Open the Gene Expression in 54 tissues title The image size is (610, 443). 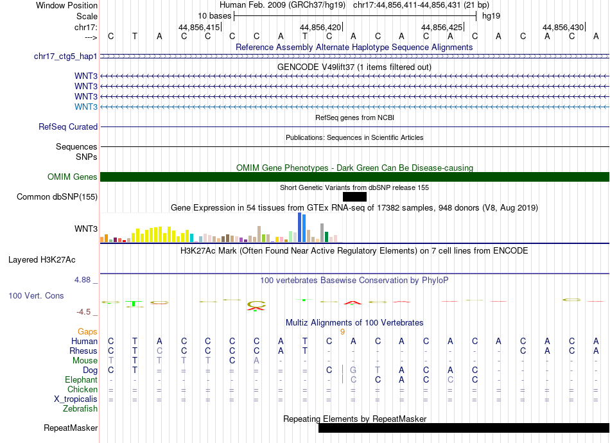tap(354, 207)
